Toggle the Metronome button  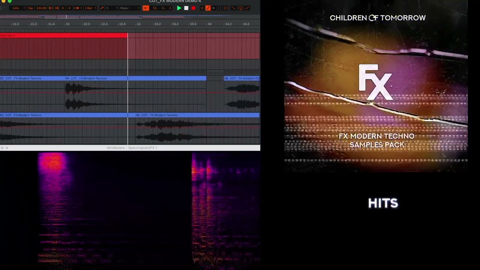(x=76, y=8)
